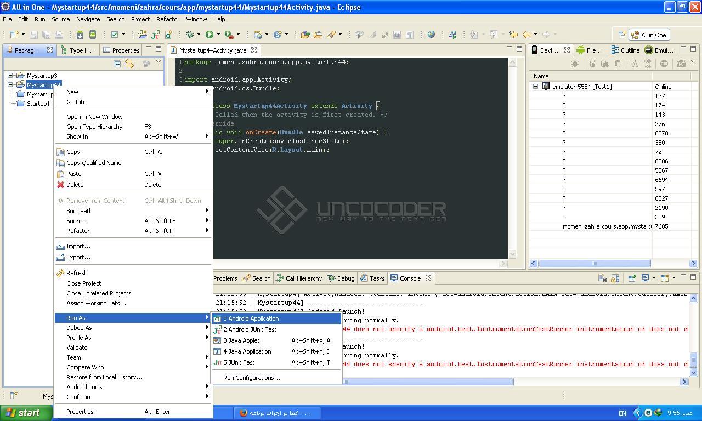This screenshot has height=421, width=702.
Task: Open the Devices view menu triangle
Action: pos(693,62)
